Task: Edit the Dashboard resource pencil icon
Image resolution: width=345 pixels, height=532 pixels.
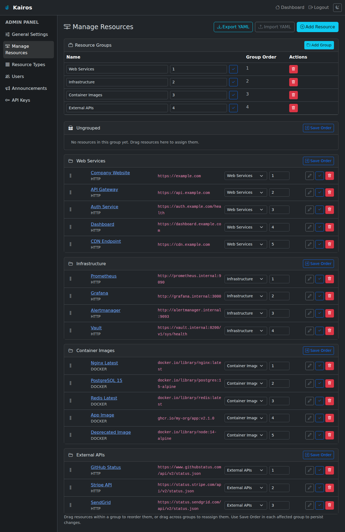Action: point(309,227)
